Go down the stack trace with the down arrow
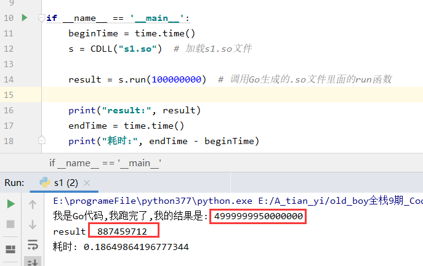 coord(33,224)
